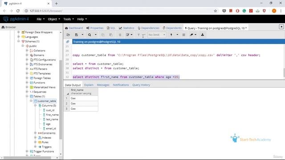Save the query with the floppy icon
285x160 pixels.
(77, 35)
